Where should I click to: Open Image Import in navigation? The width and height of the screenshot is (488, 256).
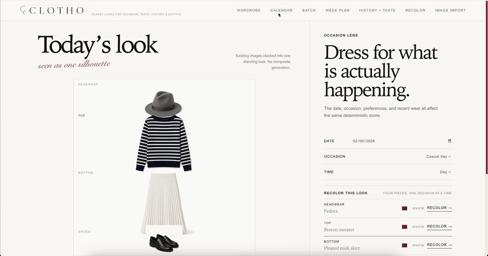click(x=451, y=10)
